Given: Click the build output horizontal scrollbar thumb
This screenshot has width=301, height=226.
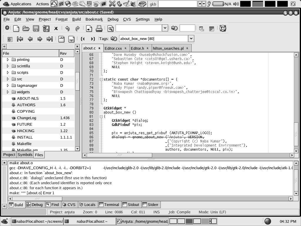Looking at the screenshot, I should click(x=37, y=199).
